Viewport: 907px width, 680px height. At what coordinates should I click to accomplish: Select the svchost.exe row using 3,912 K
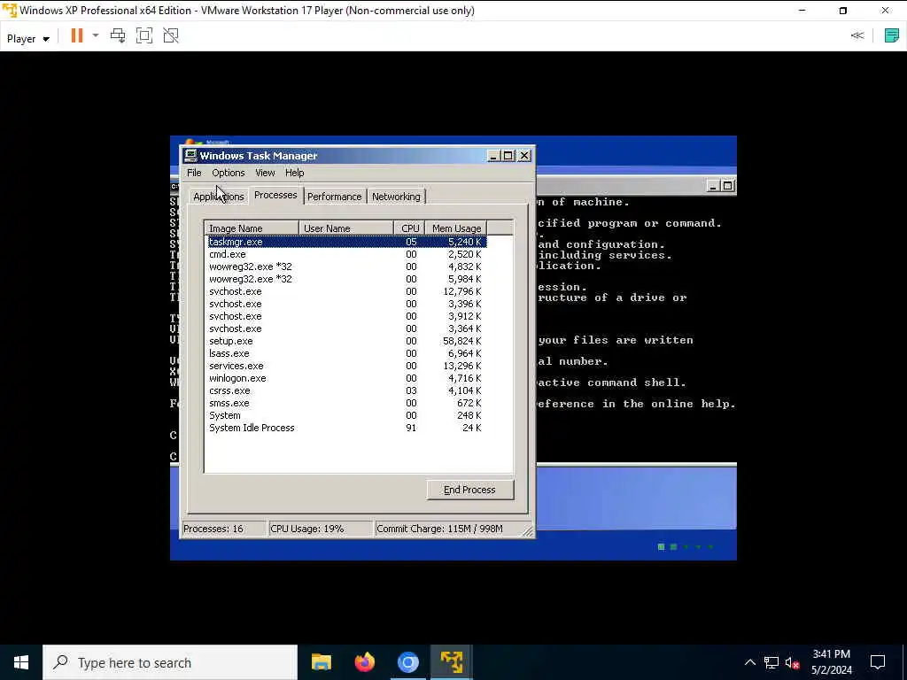(x=347, y=316)
